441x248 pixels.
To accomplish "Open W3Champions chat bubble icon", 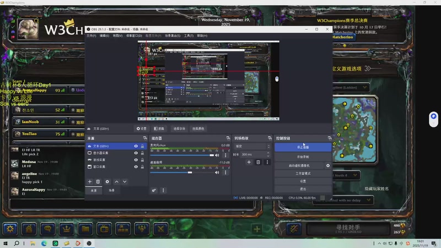I will tap(48, 229).
